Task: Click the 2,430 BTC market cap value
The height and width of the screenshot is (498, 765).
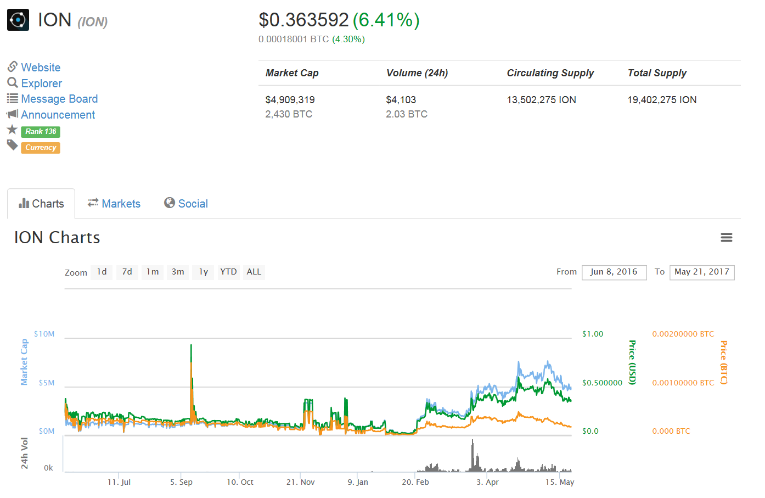Action: 289,114
